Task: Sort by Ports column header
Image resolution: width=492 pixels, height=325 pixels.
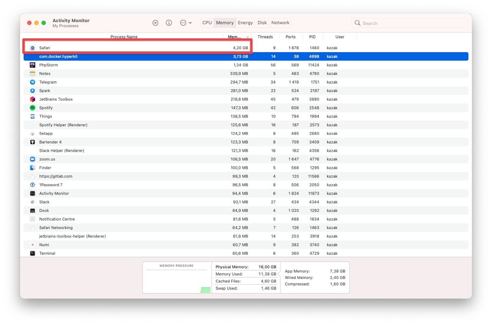Action: point(291,37)
